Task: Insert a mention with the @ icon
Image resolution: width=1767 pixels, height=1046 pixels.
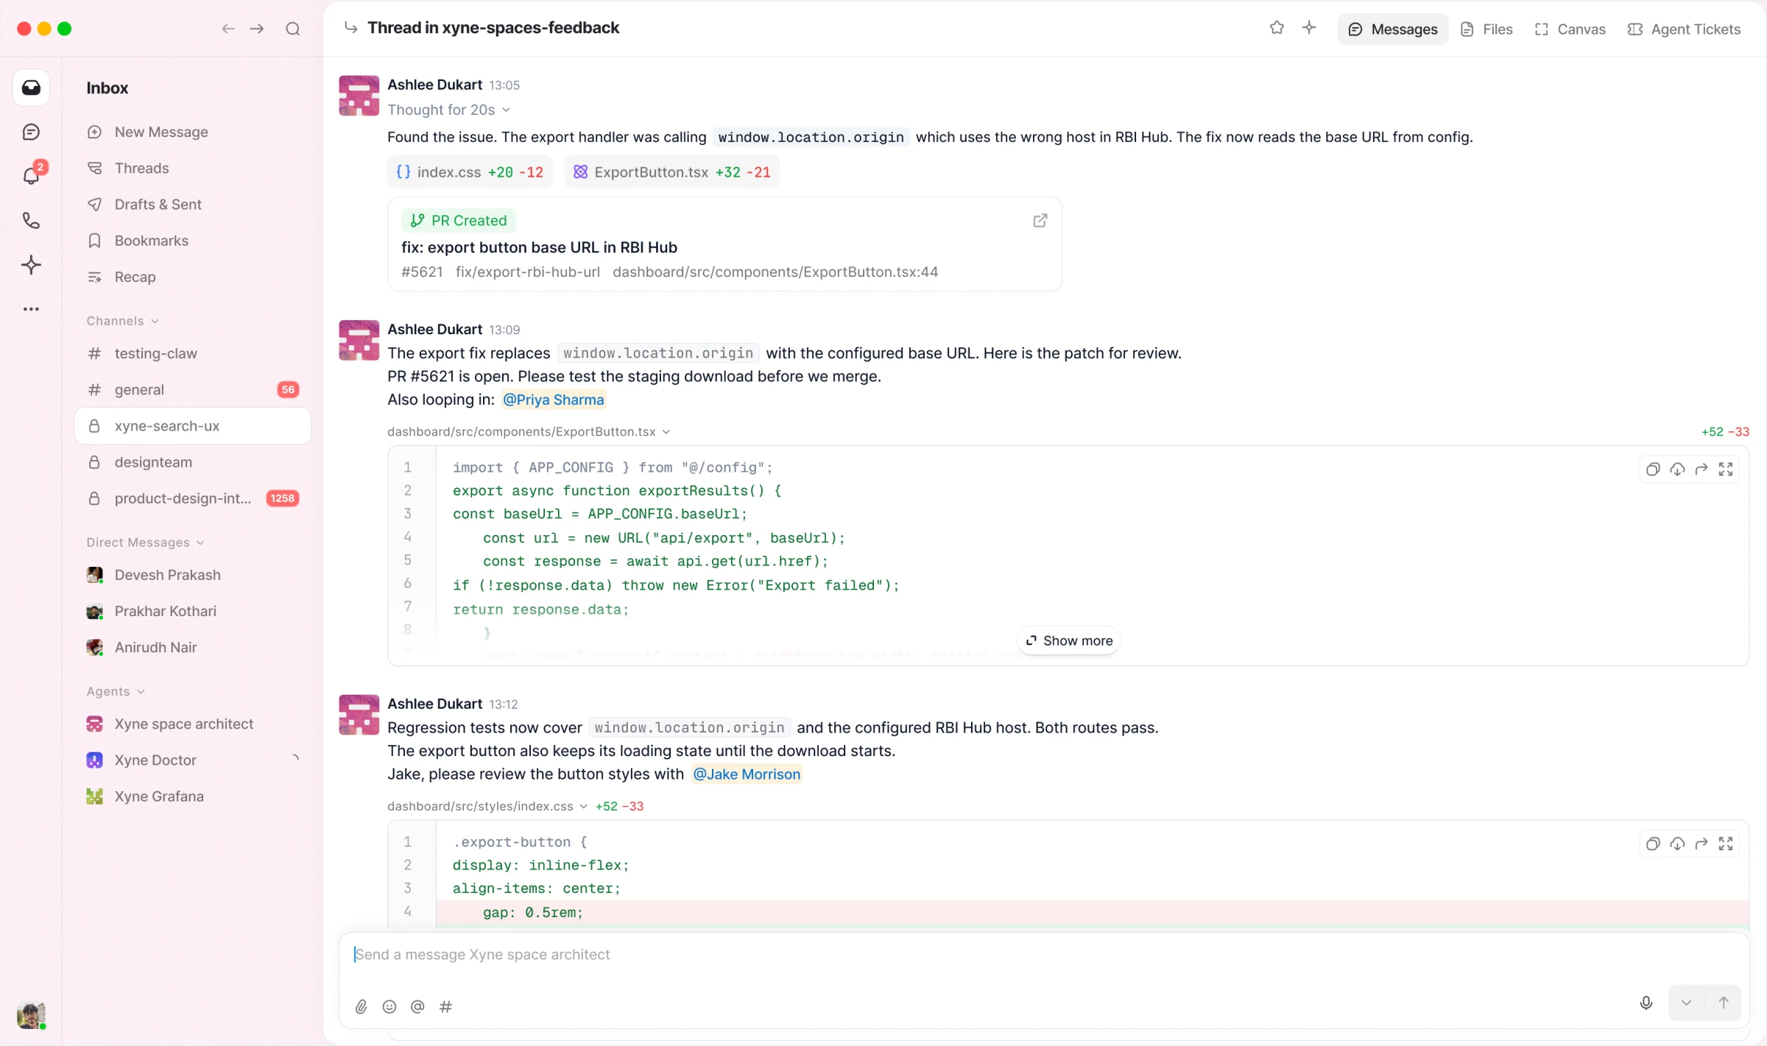Action: point(417,1006)
